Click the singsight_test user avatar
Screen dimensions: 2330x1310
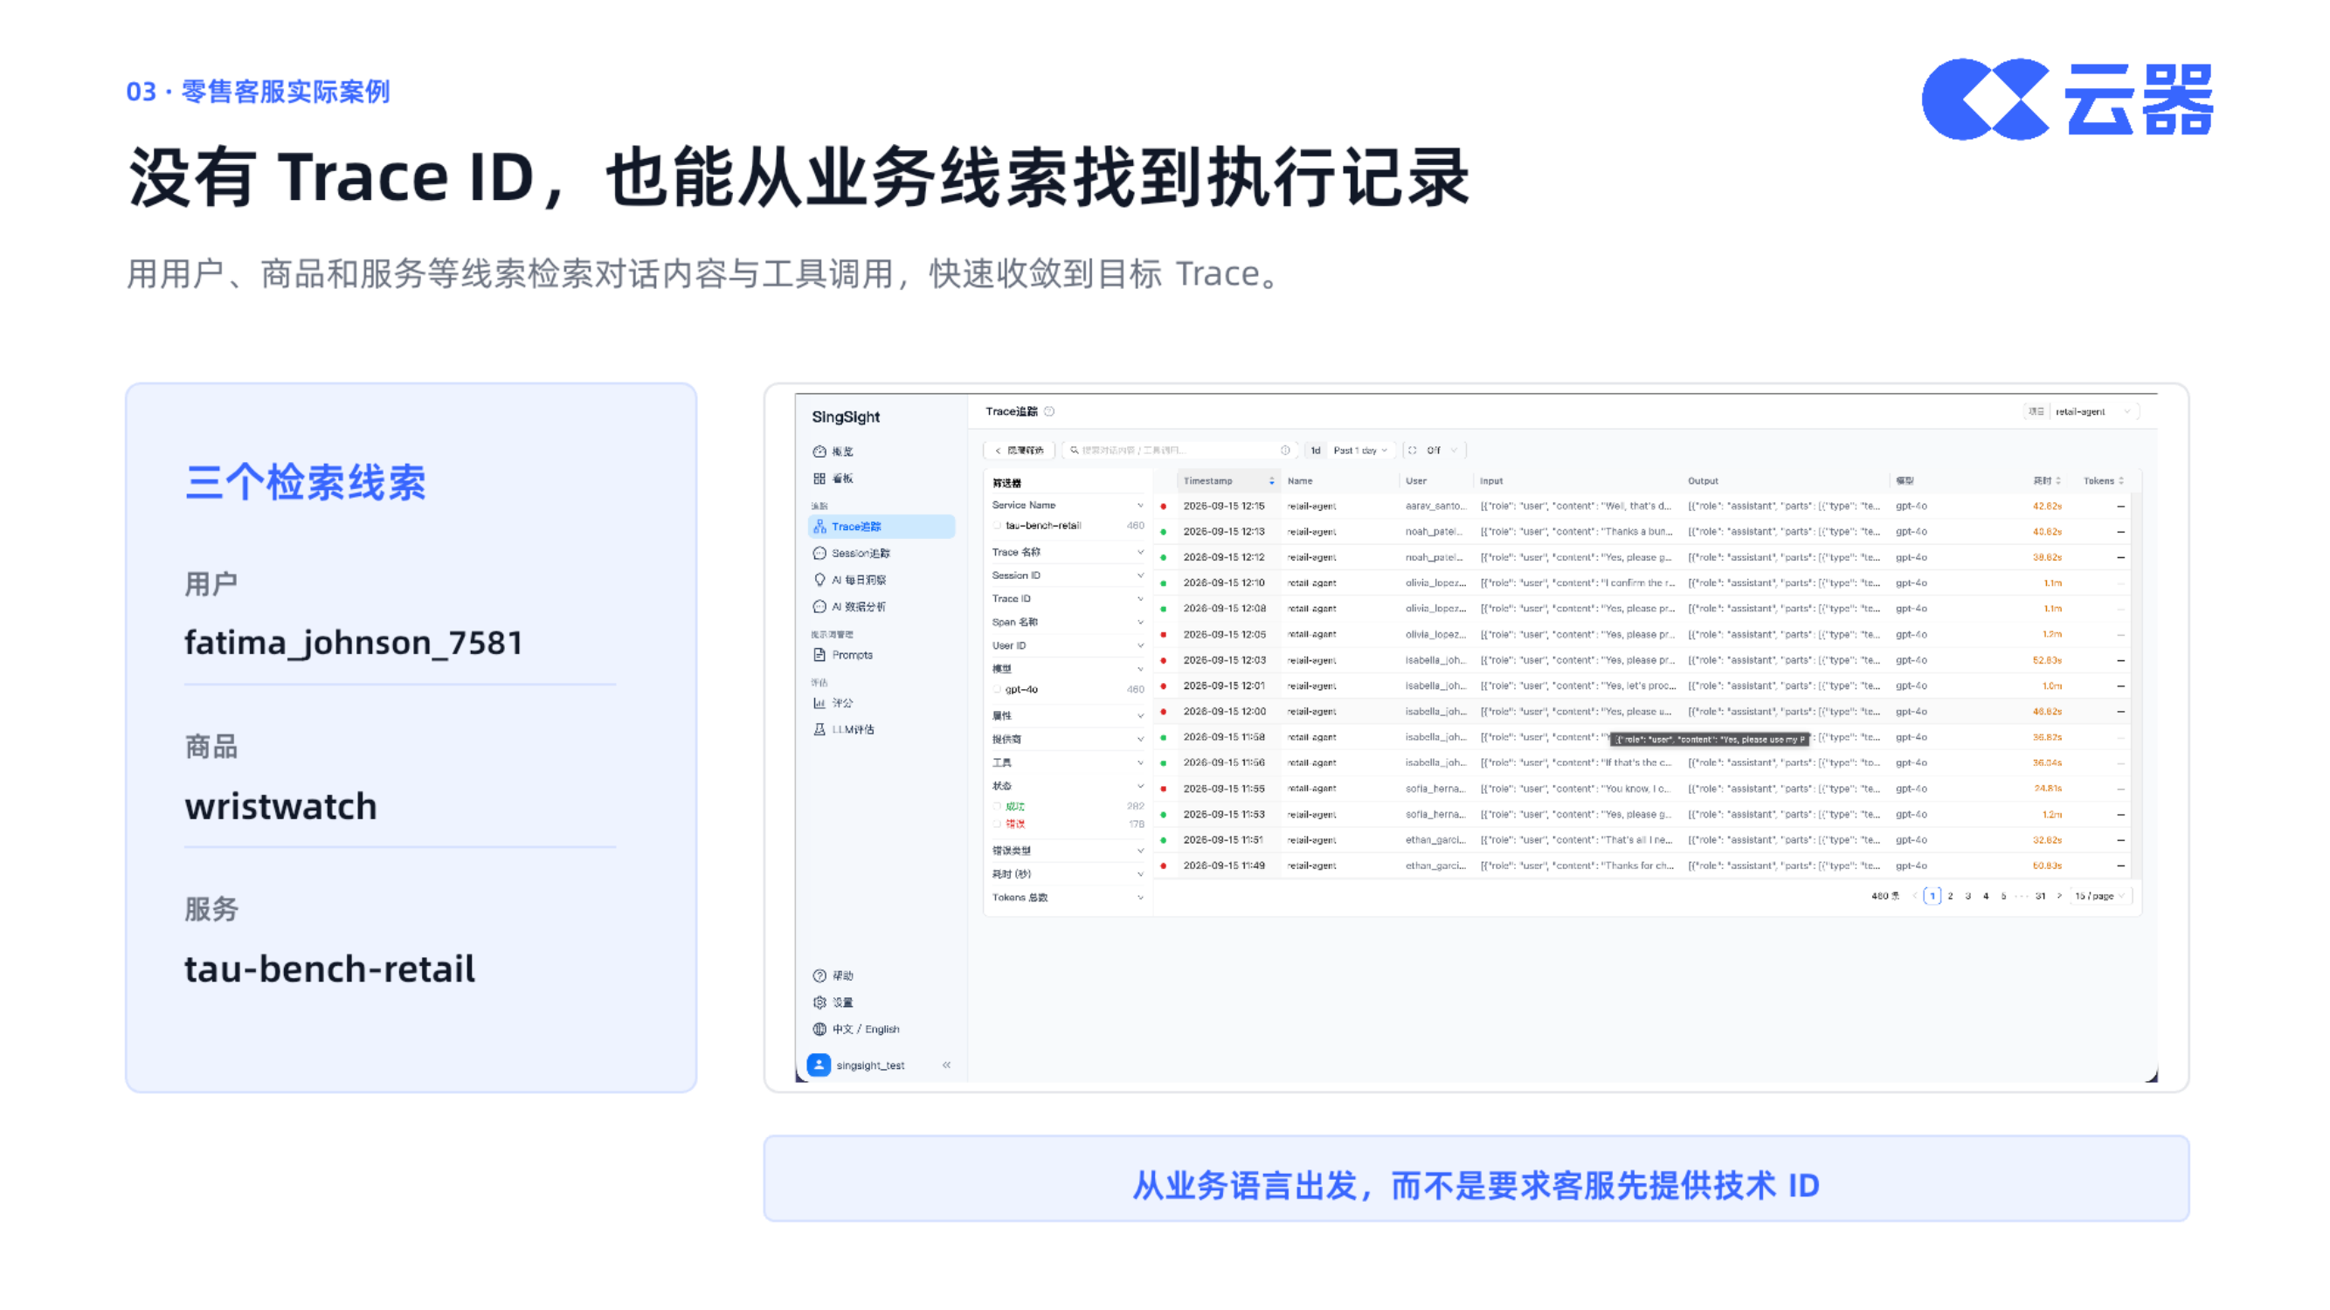[x=819, y=1065]
